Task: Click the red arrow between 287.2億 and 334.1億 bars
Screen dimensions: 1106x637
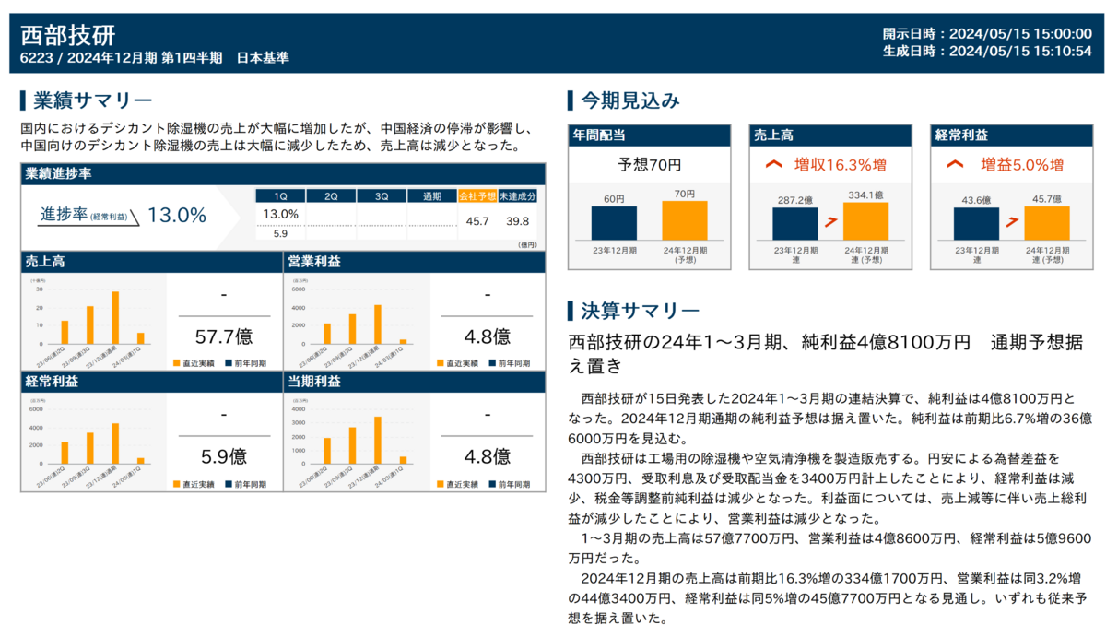Action: 829,221
